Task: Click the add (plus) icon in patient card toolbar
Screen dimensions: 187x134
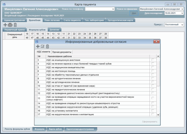Action: 5,25
